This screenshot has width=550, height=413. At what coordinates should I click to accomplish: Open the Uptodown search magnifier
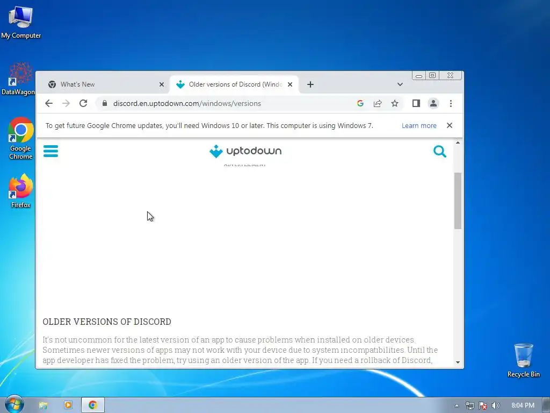pos(439,151)
